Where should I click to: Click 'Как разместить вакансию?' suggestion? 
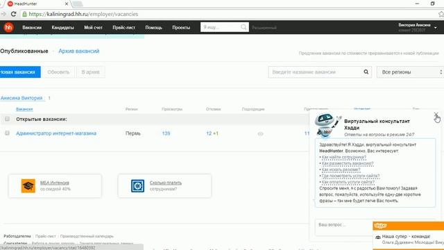pyautogui.click(x=348, y=163)
